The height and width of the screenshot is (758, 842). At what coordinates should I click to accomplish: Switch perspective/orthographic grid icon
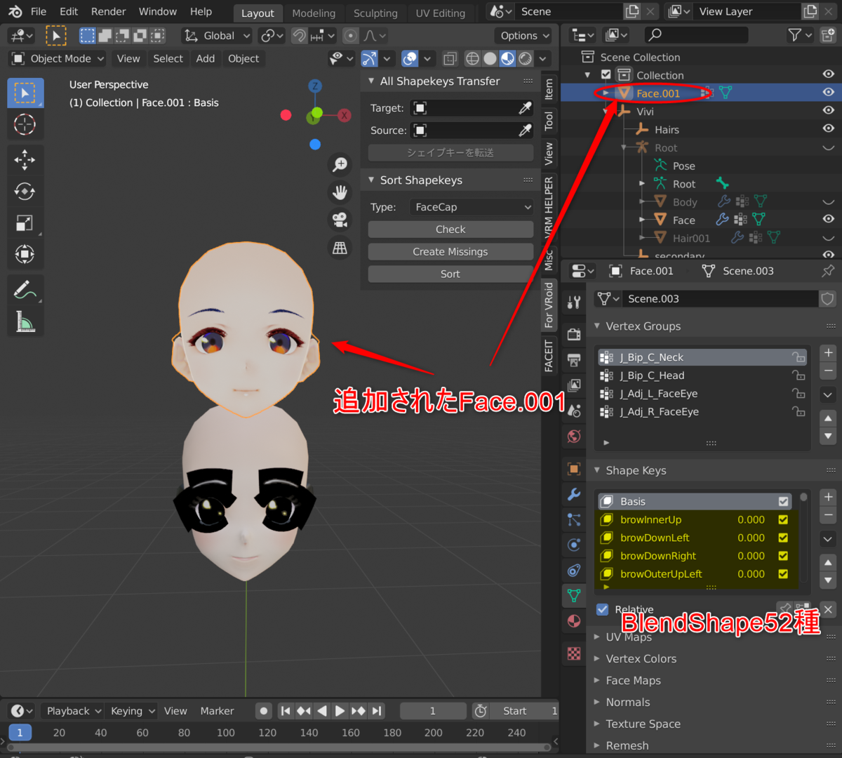click(x=340, y=247)
